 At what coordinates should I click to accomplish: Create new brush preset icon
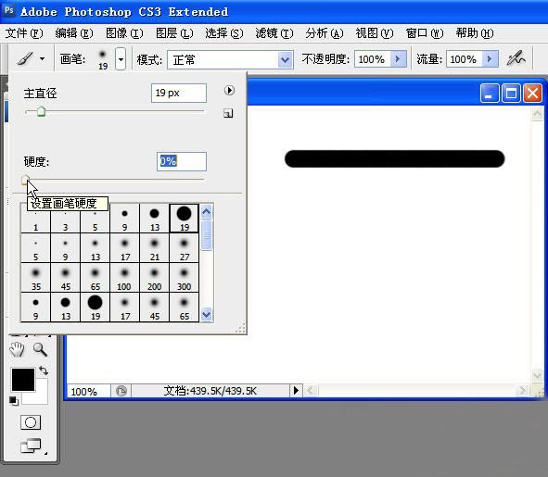(228, 113)
